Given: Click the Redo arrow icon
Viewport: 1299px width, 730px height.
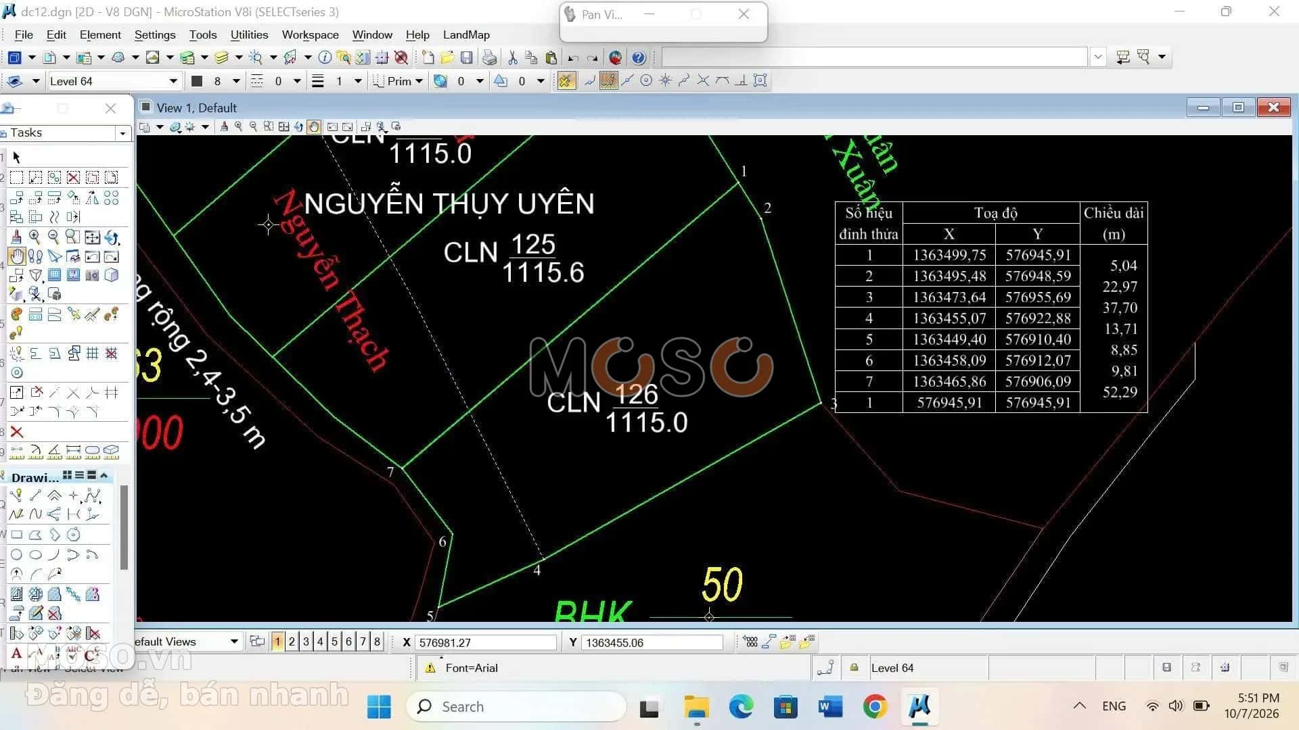Looking at the screenshot, I should tap(593, 57).
